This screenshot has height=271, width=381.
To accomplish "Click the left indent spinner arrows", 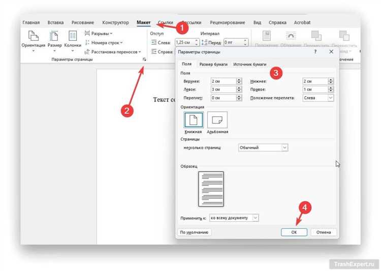I will pos(197,42).
